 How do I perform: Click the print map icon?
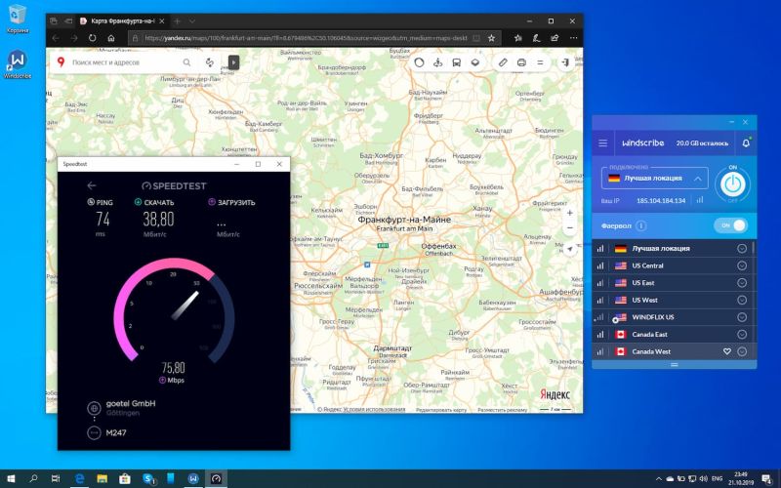click(521, 62)
